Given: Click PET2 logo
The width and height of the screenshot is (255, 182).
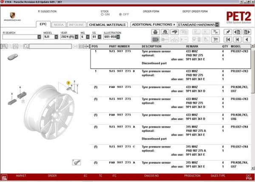Looking at the screenshot, I should pyautogui.click(x=239, y=17).
